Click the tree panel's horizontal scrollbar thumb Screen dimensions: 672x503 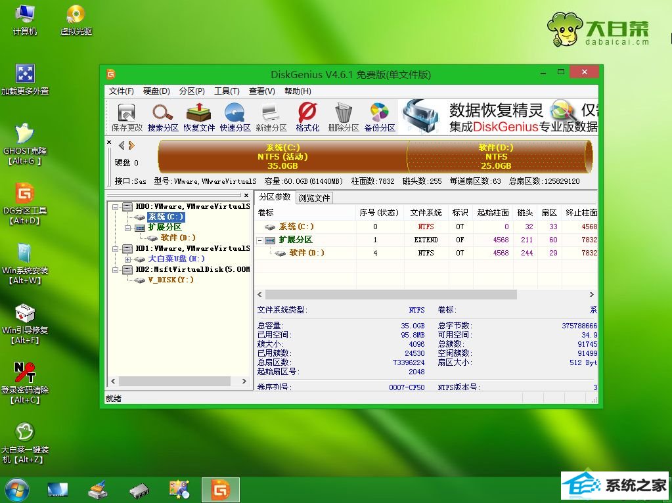pos(175,382)
